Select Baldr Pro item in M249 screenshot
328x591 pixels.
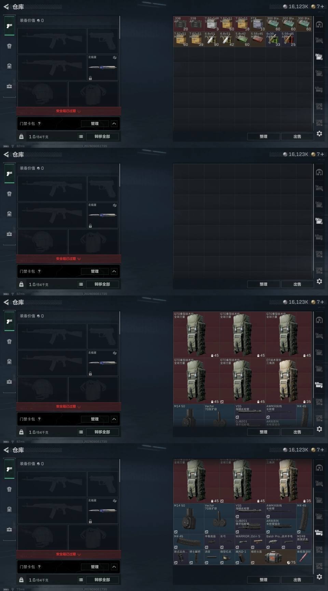pyautogui.click(x=273, y=541)
